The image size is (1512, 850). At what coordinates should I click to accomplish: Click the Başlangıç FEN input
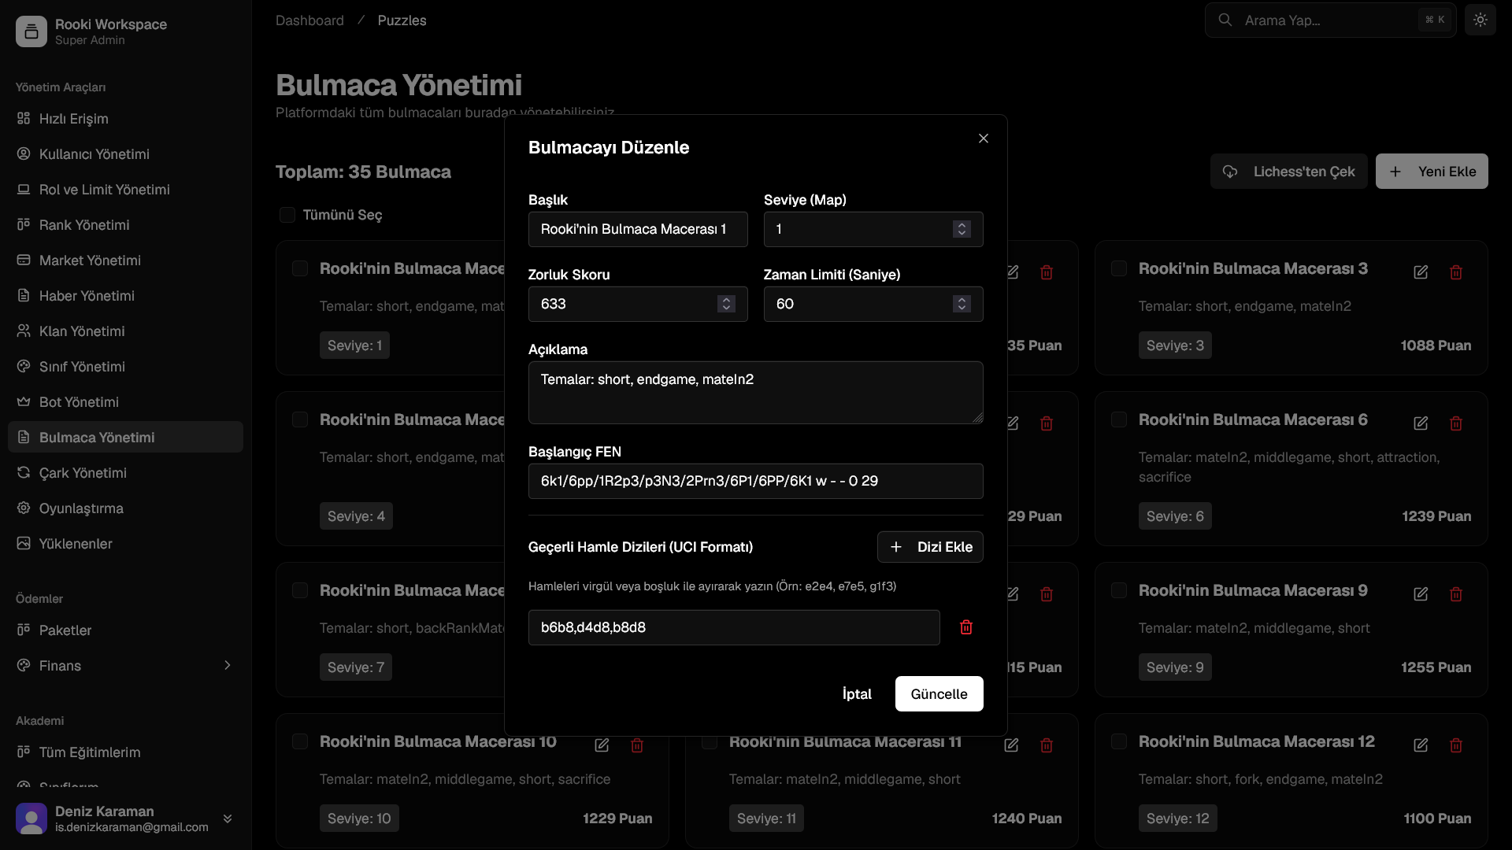[756, 481]
